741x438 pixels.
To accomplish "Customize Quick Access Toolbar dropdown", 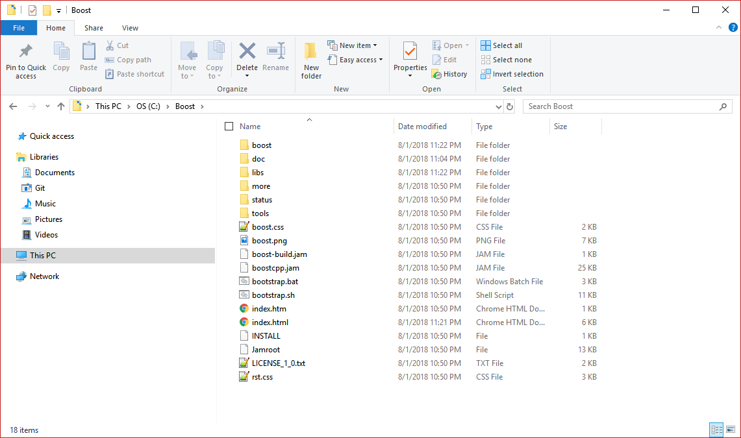I will click(x=58, y=10).
